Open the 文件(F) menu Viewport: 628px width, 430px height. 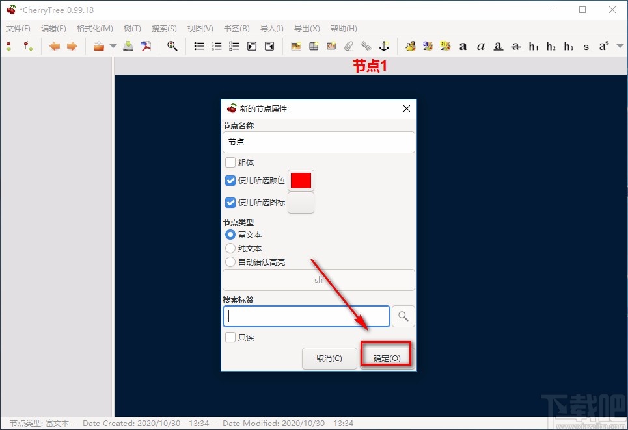(18, 29)
